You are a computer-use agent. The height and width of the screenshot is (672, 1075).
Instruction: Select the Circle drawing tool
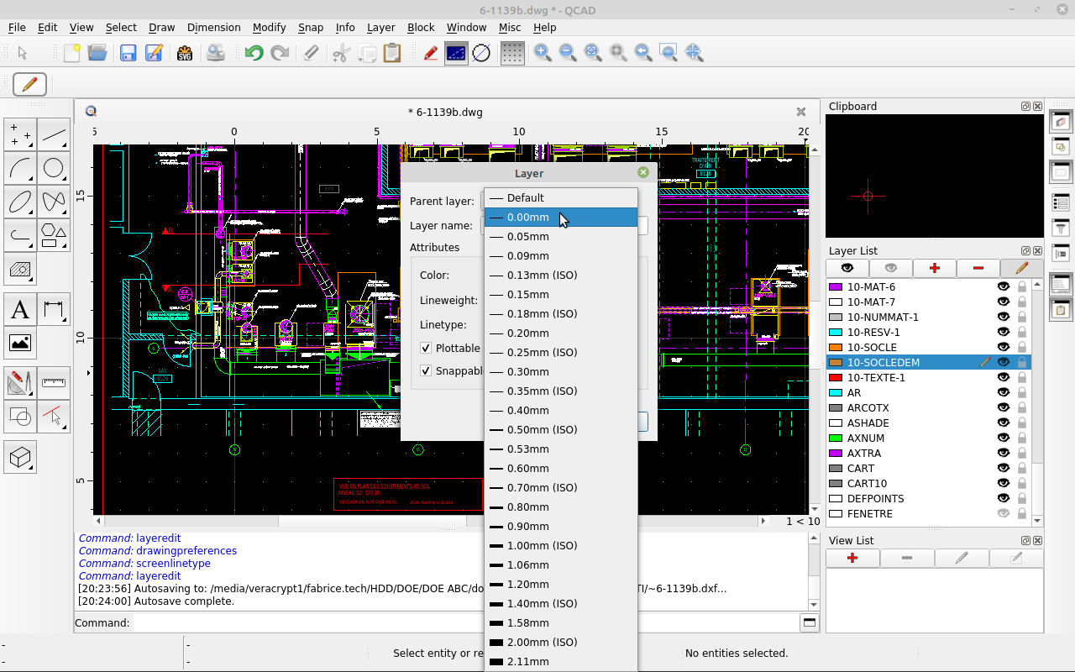(54, 168)
